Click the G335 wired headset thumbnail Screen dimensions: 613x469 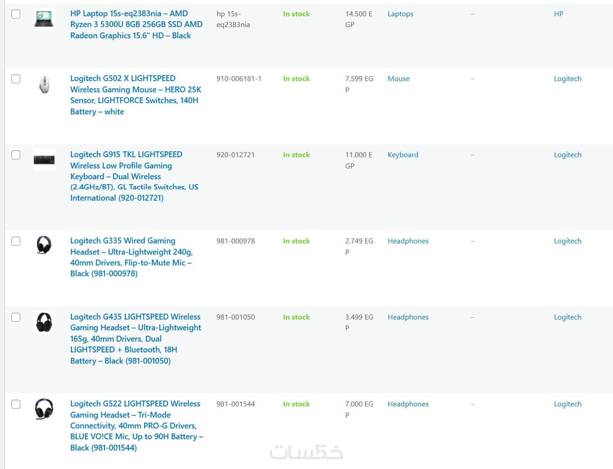pyautogui.click(x=44, y=245)
